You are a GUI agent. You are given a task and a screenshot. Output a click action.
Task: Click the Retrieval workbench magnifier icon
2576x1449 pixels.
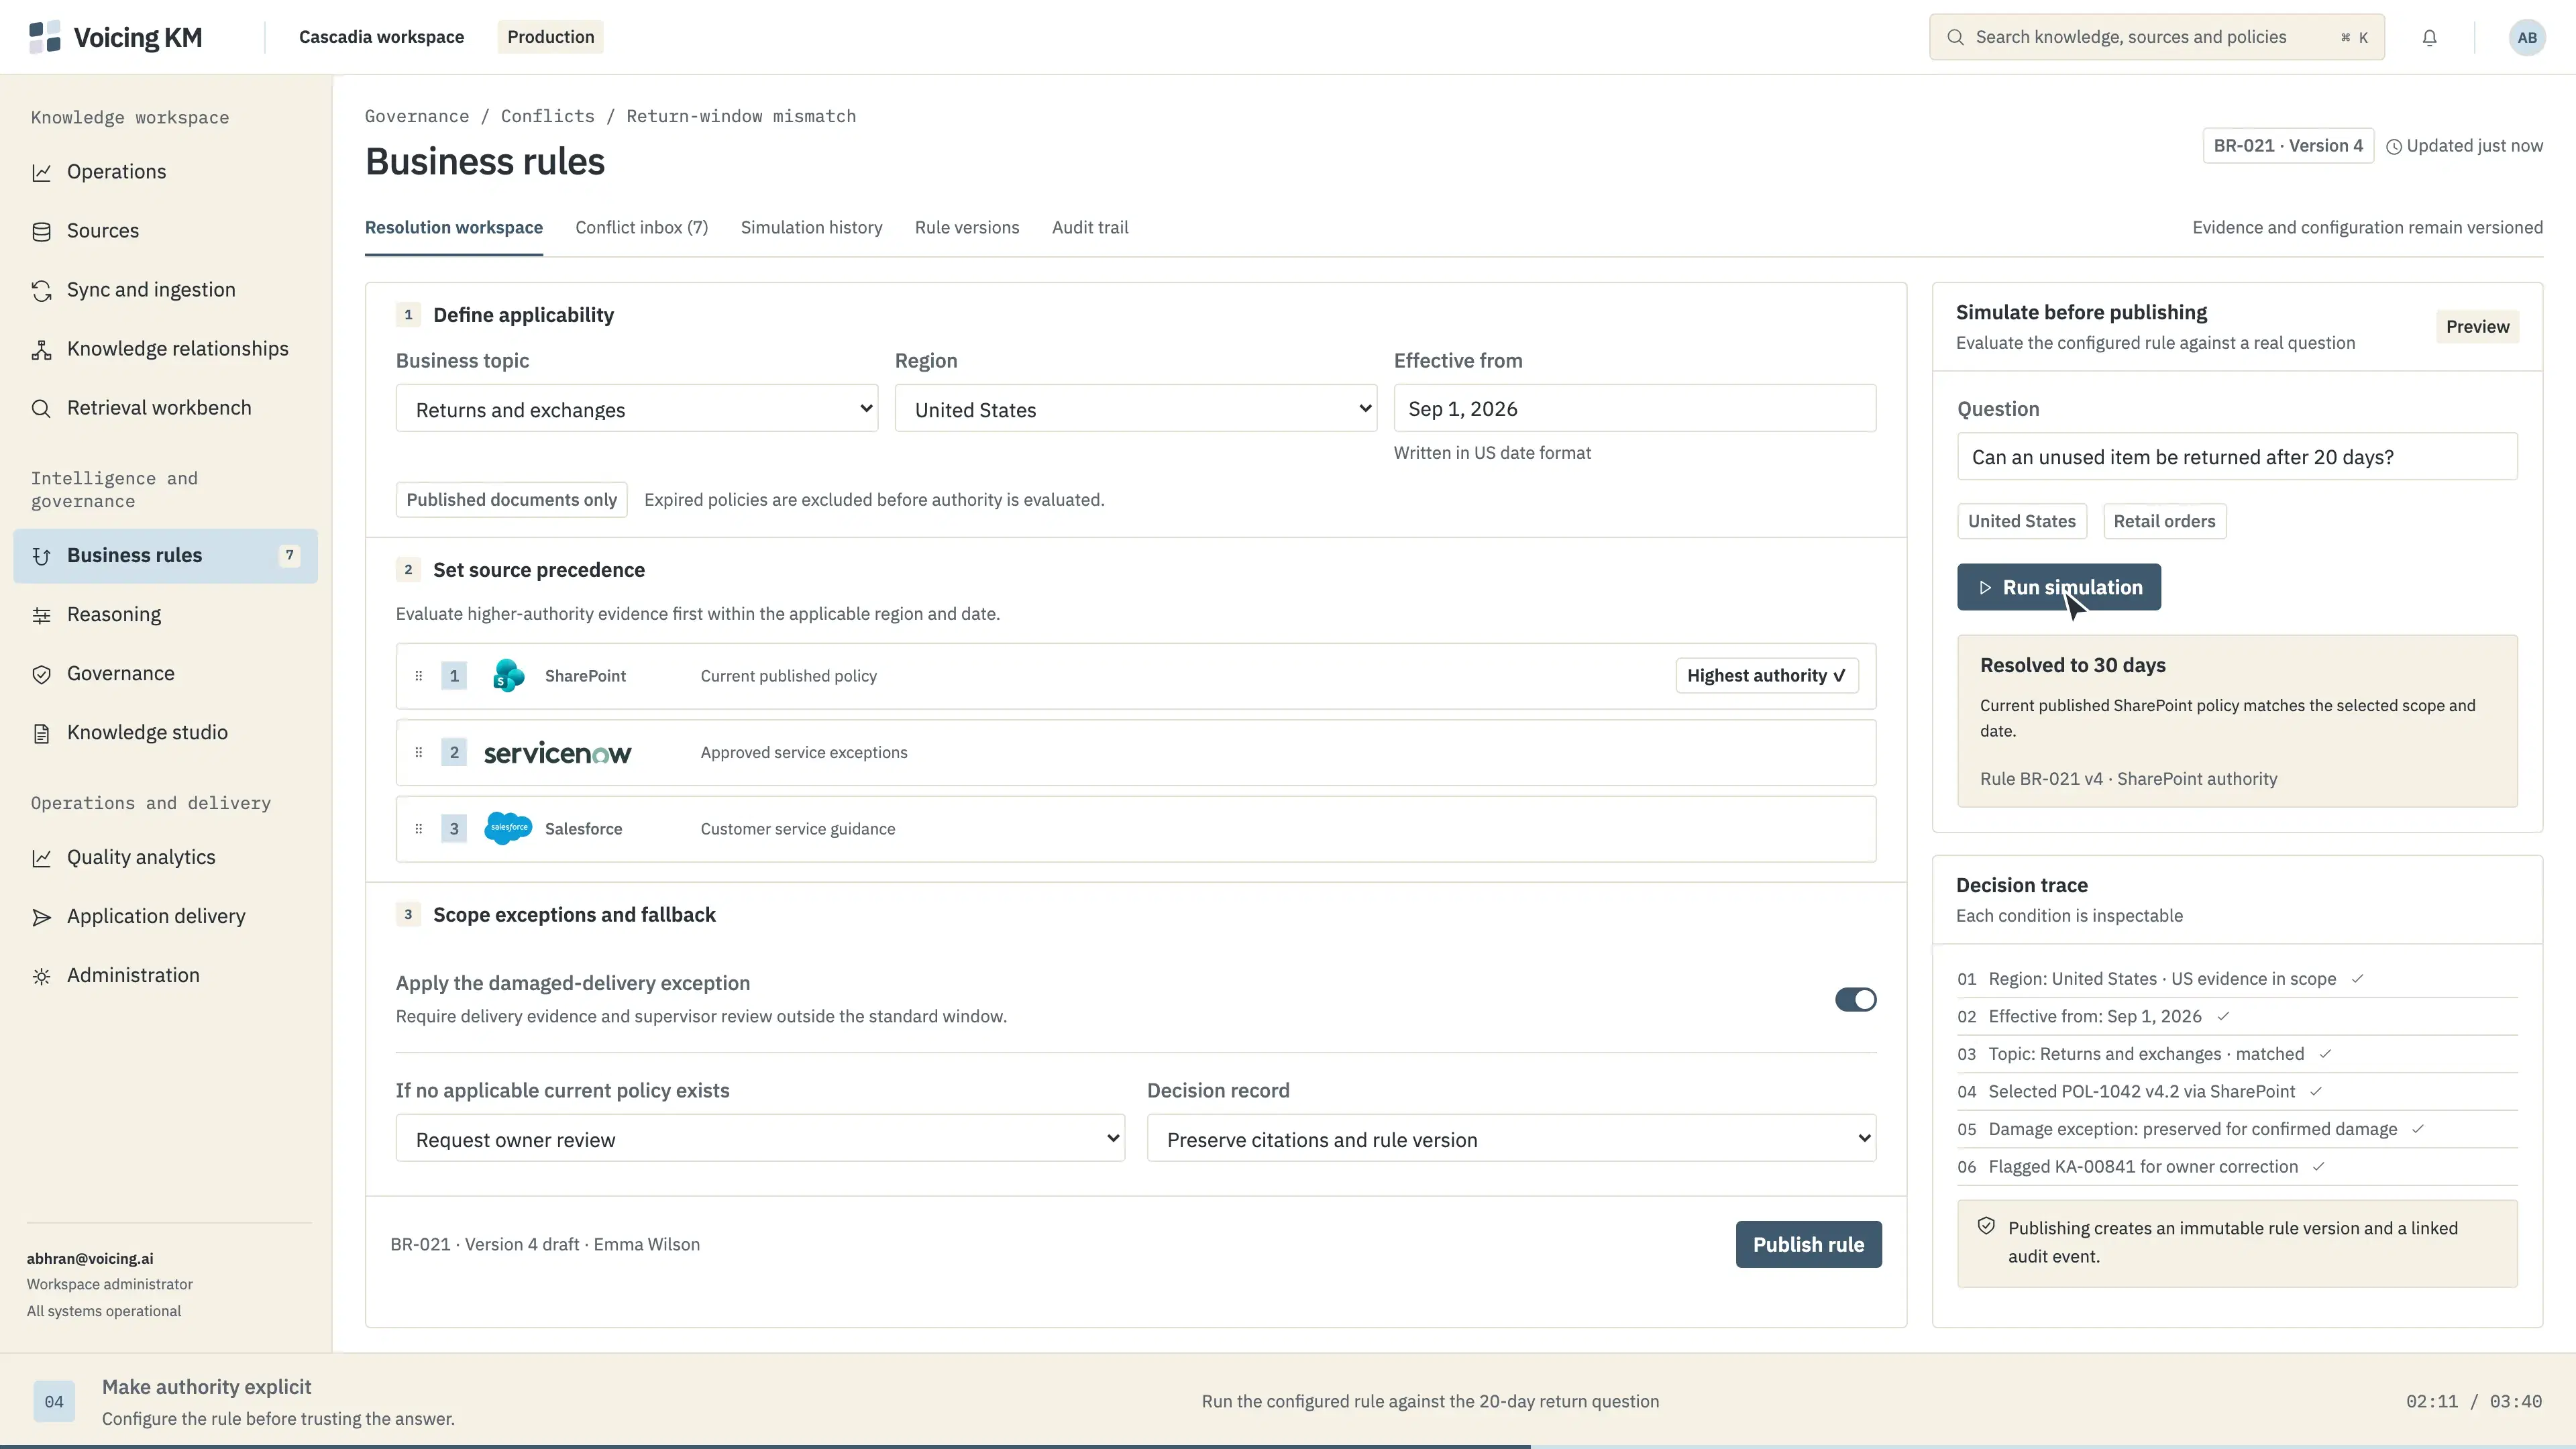pyautogui.click(x=41, y=408)
